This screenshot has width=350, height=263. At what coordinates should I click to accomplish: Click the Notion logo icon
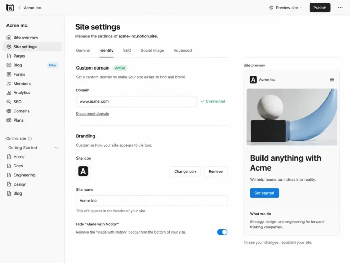(10, 8)
